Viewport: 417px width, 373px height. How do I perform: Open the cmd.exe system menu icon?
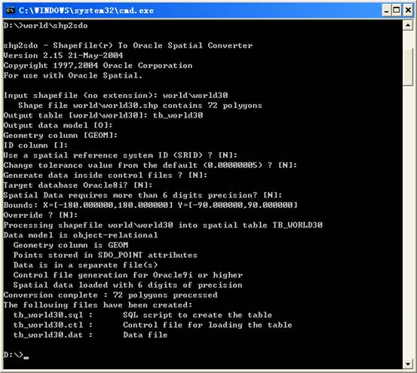pyautogui.click(x=10, y=11)
